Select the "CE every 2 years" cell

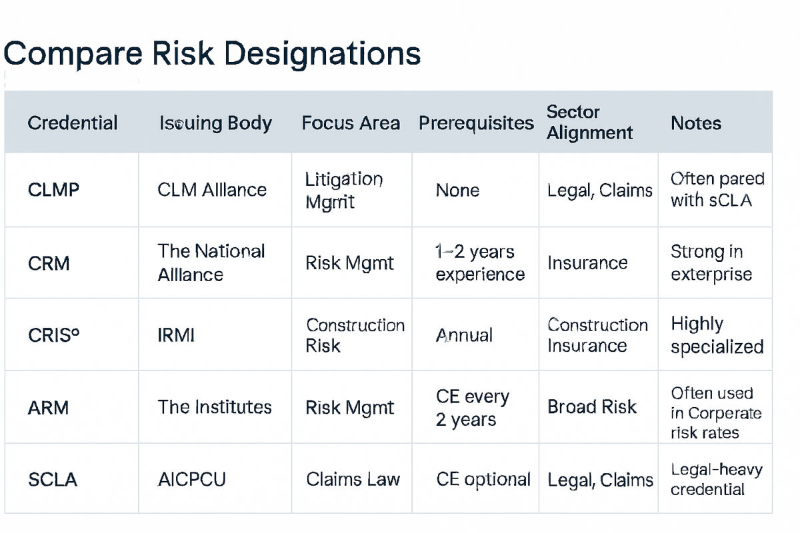(x=472, y=408)
